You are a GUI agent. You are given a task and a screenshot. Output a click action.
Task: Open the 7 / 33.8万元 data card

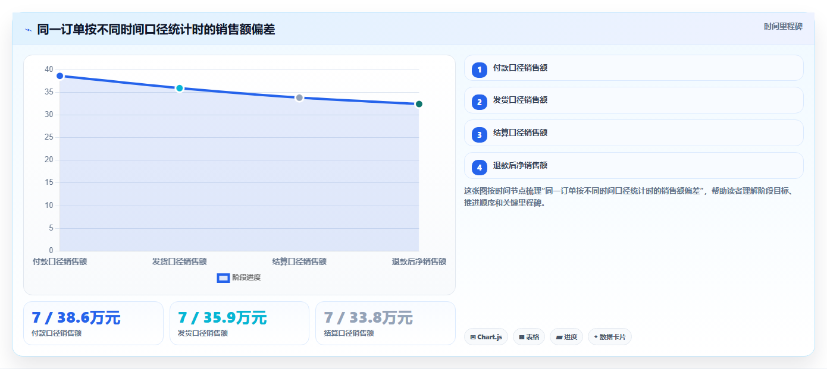385,323
